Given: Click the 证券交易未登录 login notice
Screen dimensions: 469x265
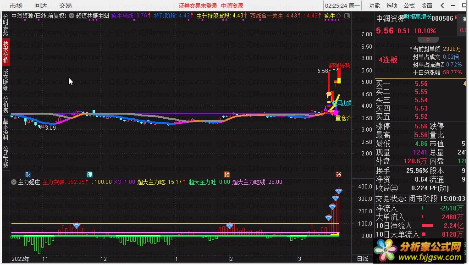Looking at the screenshot, I should [198, 6].
